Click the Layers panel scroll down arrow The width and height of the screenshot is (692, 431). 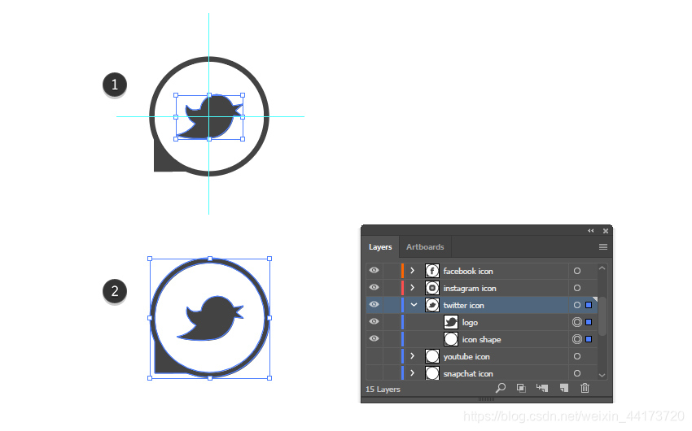(602, 376)
